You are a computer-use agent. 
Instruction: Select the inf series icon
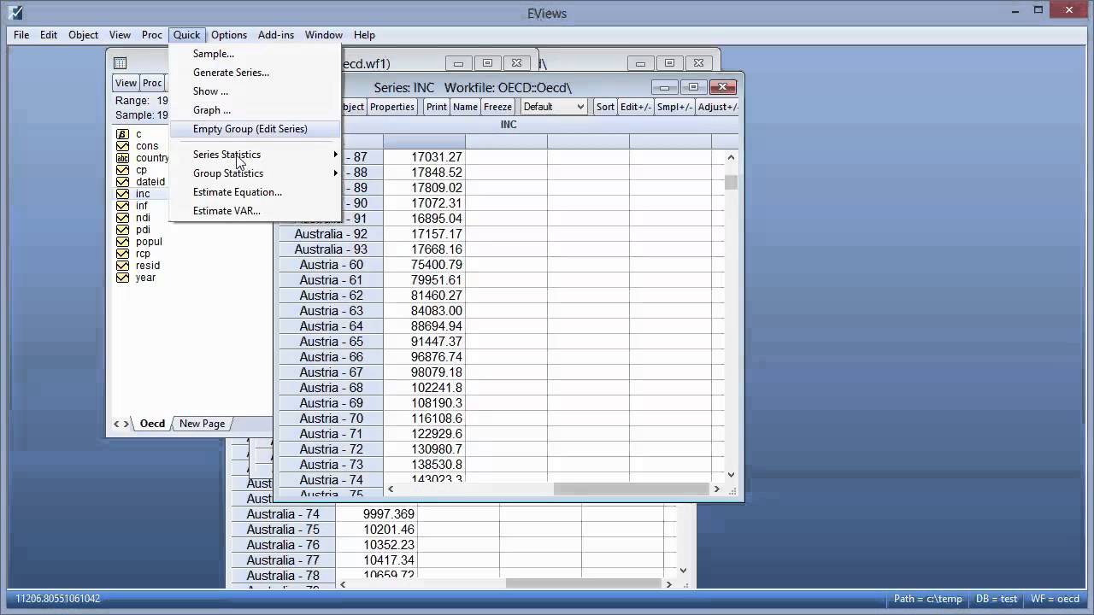click(x=122, y=206)
